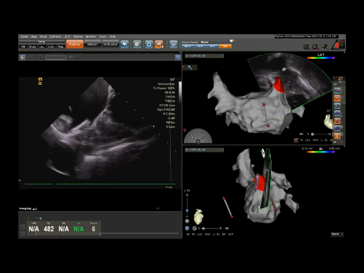Image resolution: width=364 pixels, height=273 pixels.
Task: Click the heart icon beside Verification
Action: click(124, 44)
